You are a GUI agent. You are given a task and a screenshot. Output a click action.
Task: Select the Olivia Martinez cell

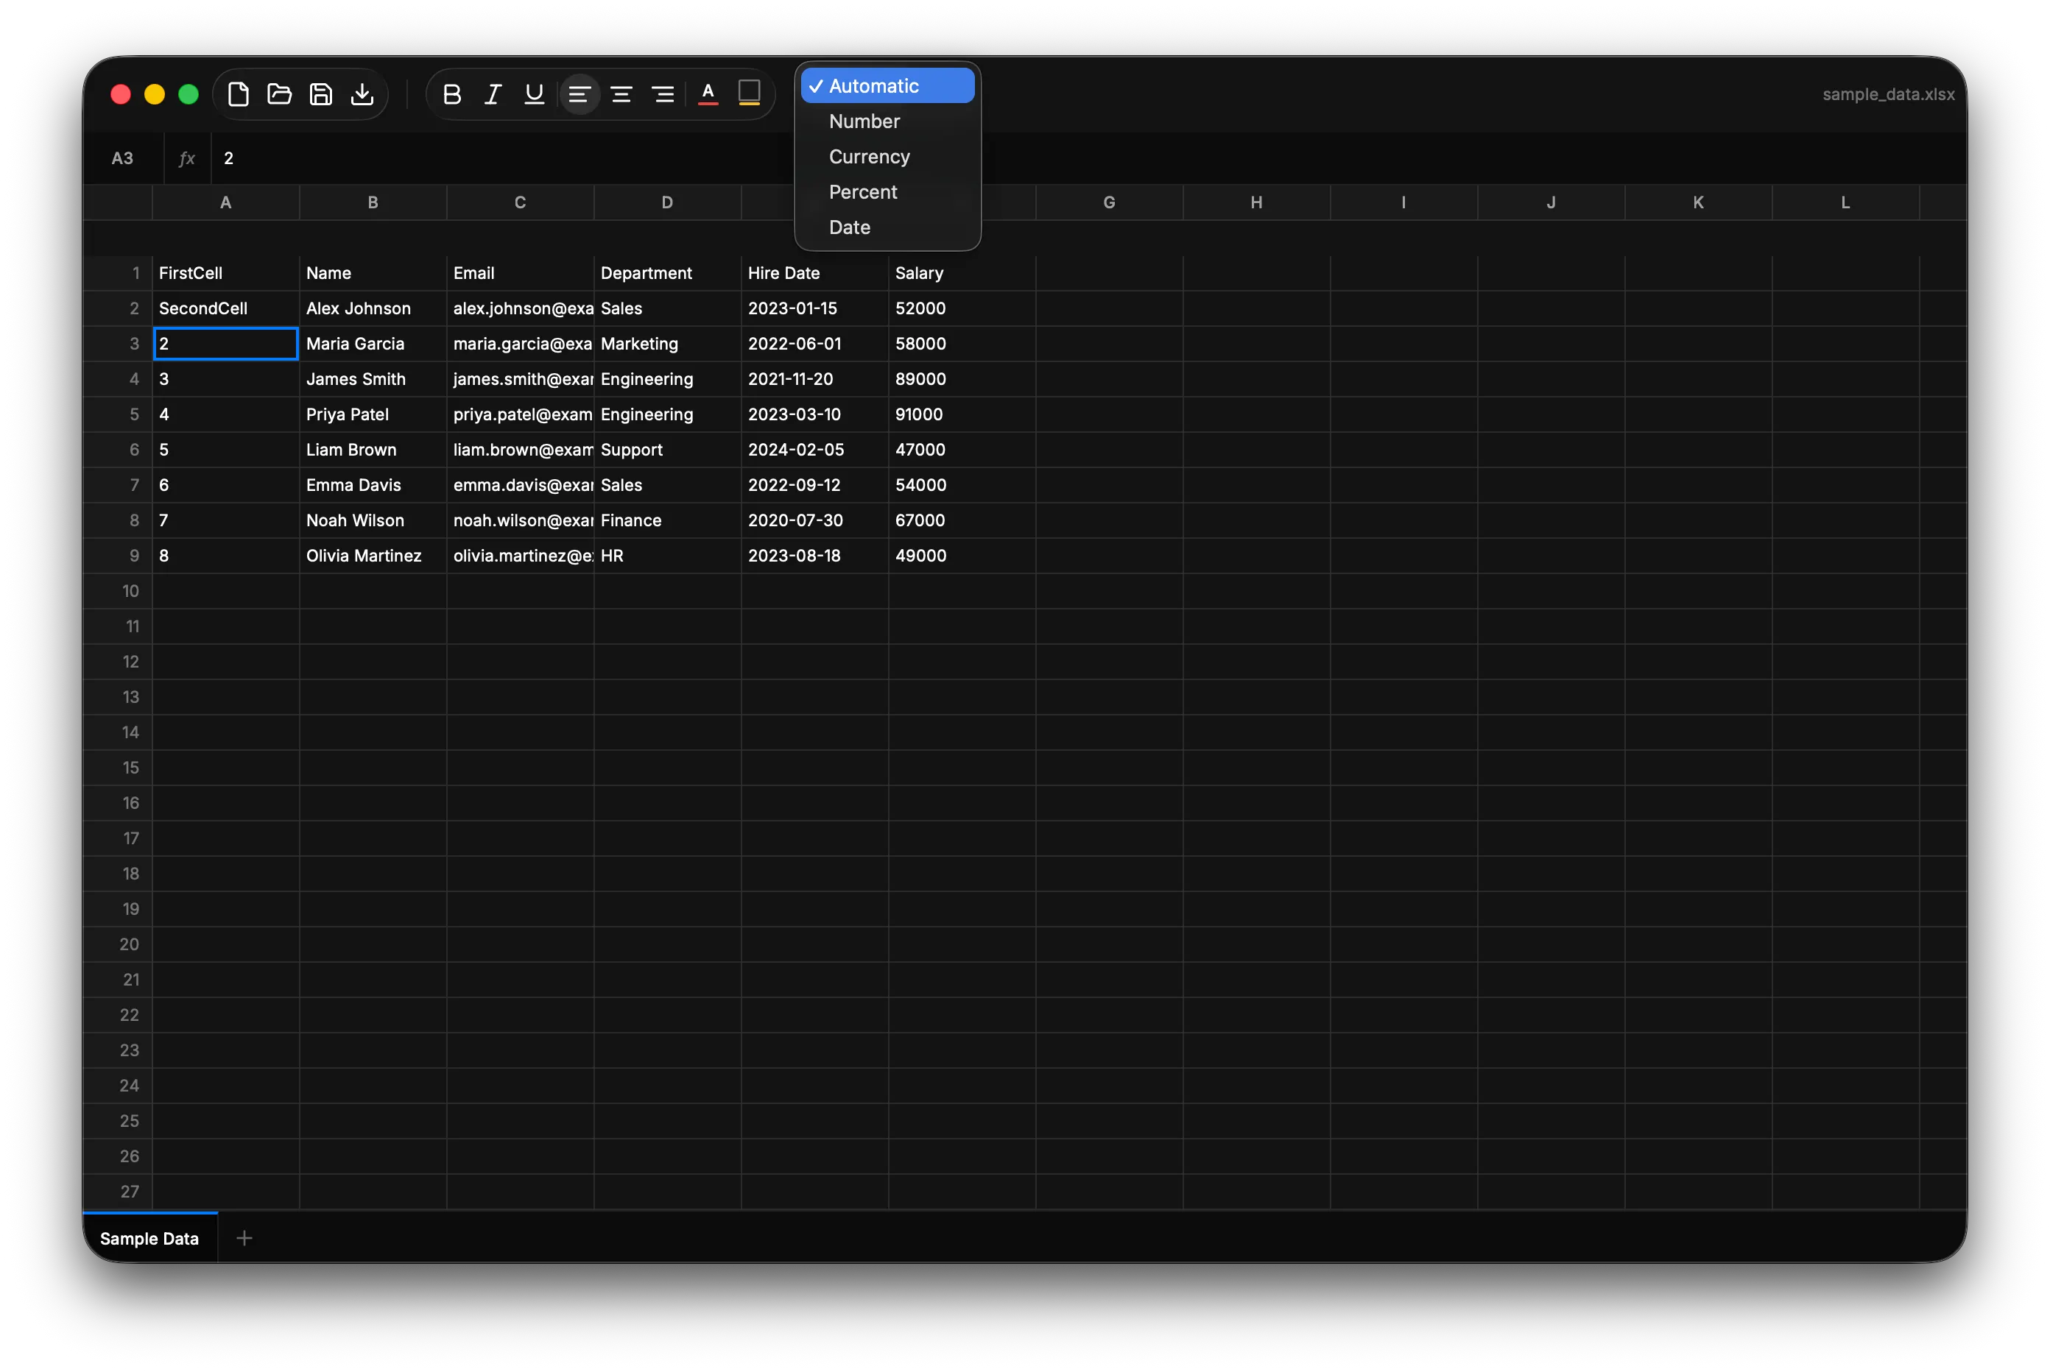pos(373,556)
